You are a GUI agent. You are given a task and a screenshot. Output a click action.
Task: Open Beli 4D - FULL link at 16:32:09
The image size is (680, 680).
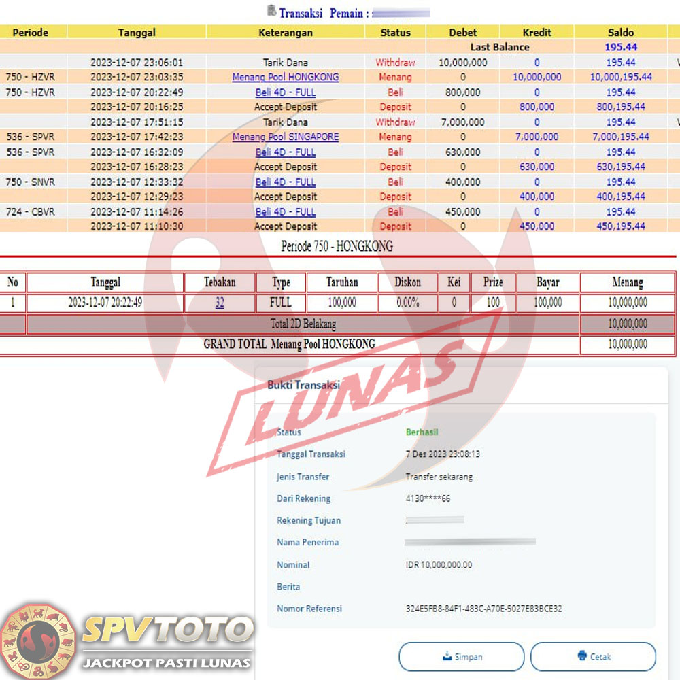[286, 152]
